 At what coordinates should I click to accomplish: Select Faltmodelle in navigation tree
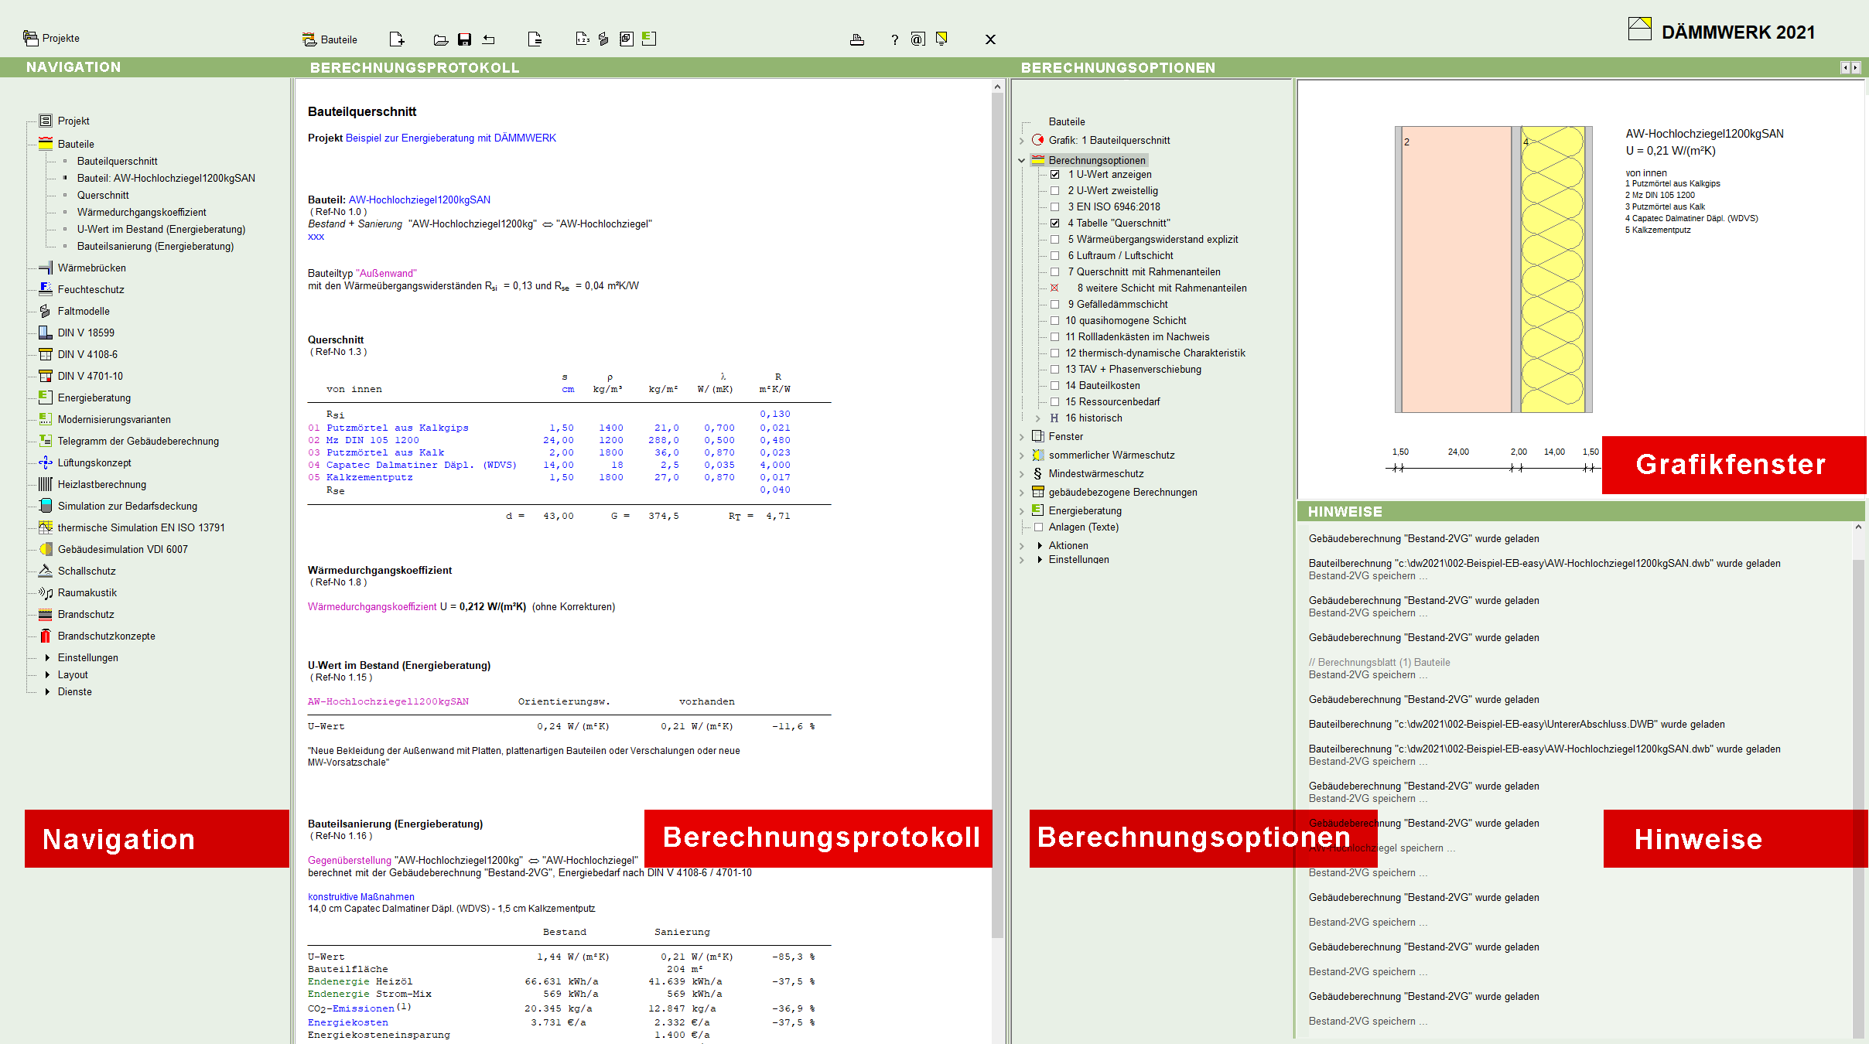click(84, 311)
